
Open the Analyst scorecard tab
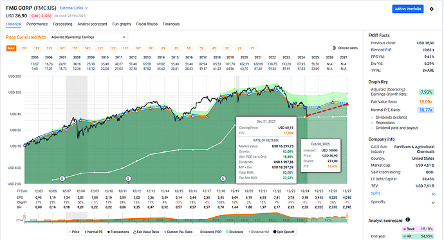(92, 24)
